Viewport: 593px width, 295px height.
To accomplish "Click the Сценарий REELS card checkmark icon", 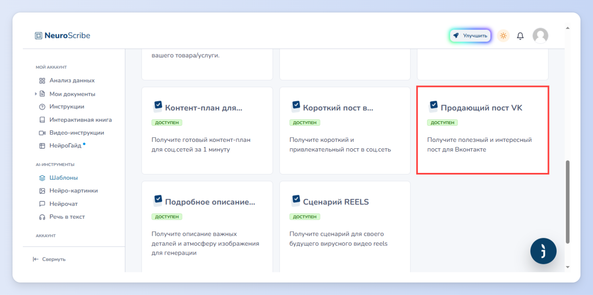I will [296, 200].
